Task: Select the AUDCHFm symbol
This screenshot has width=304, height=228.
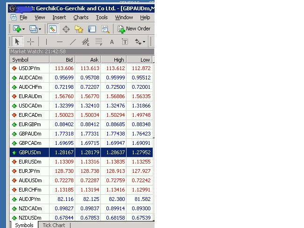Action: (30, 87)
